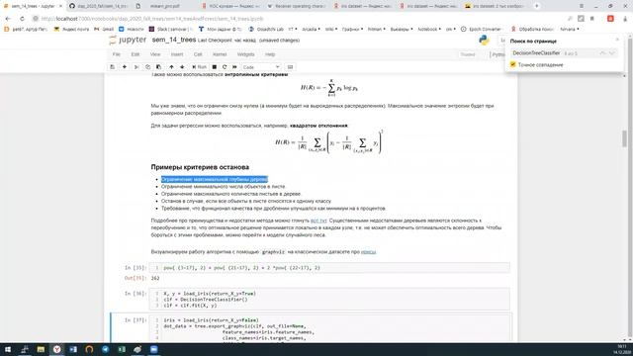Run the current cell with the Run button
Viewport: 633px width, 356px height.
[x=199, y=67]
